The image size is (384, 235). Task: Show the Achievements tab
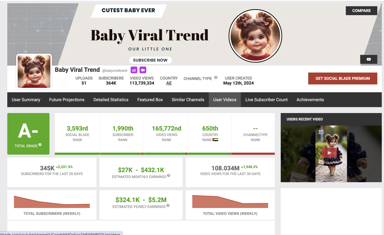tap(310, 100)
